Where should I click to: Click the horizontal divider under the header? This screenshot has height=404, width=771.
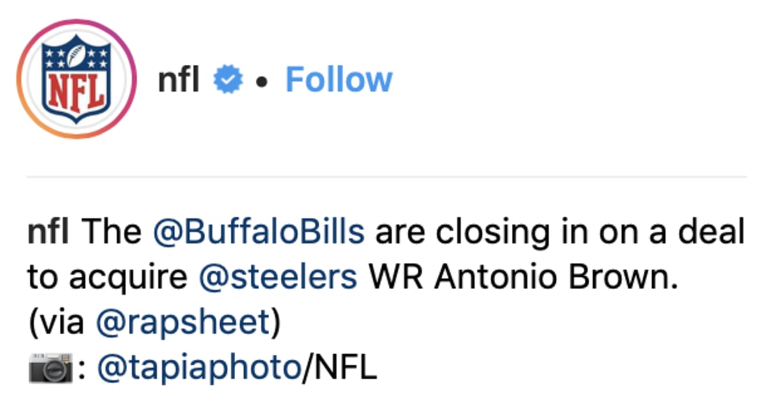(386, 176)
